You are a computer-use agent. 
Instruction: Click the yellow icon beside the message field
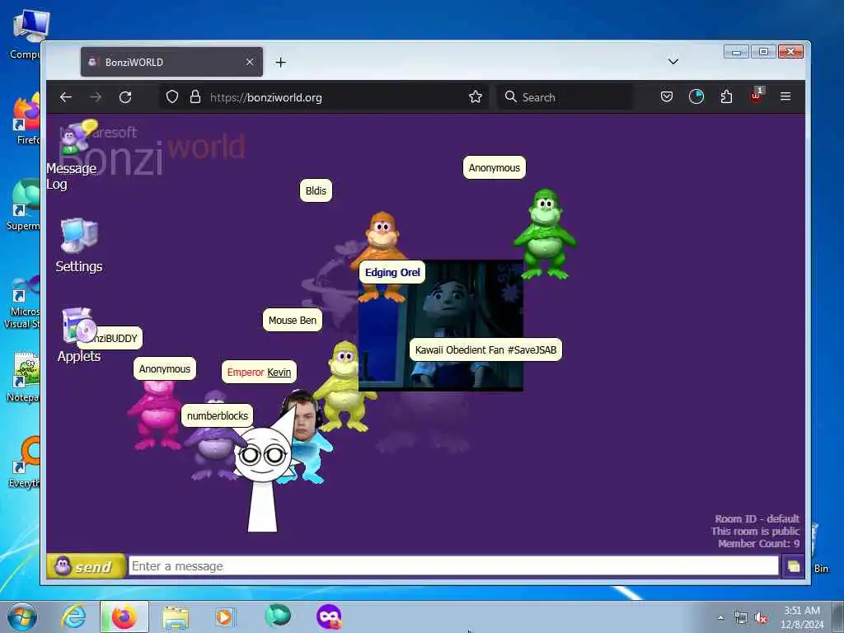(x=794, y=566)
